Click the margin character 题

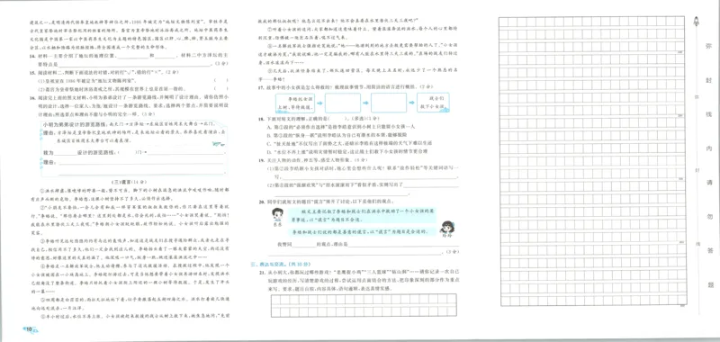(711, 284)
